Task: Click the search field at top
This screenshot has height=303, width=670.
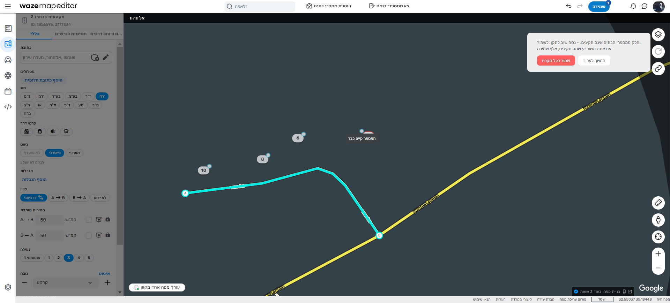Action: (x=260, y=6)
